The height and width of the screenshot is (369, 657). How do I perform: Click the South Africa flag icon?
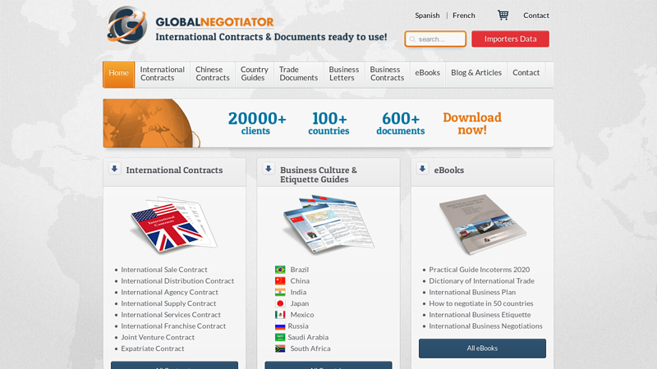pyautogui.click(x=280, y=348)
